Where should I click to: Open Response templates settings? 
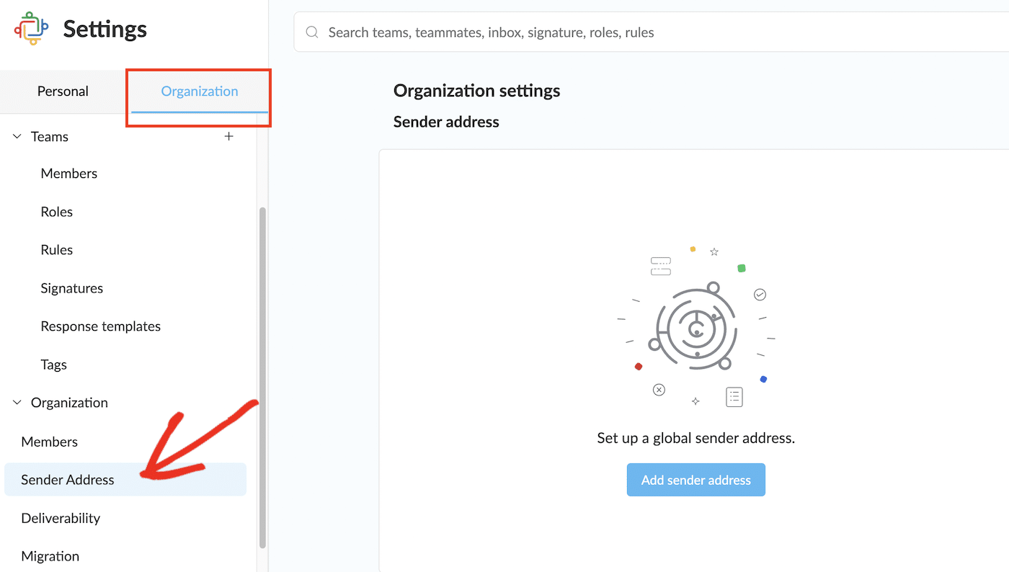click(x=100, y=326)
